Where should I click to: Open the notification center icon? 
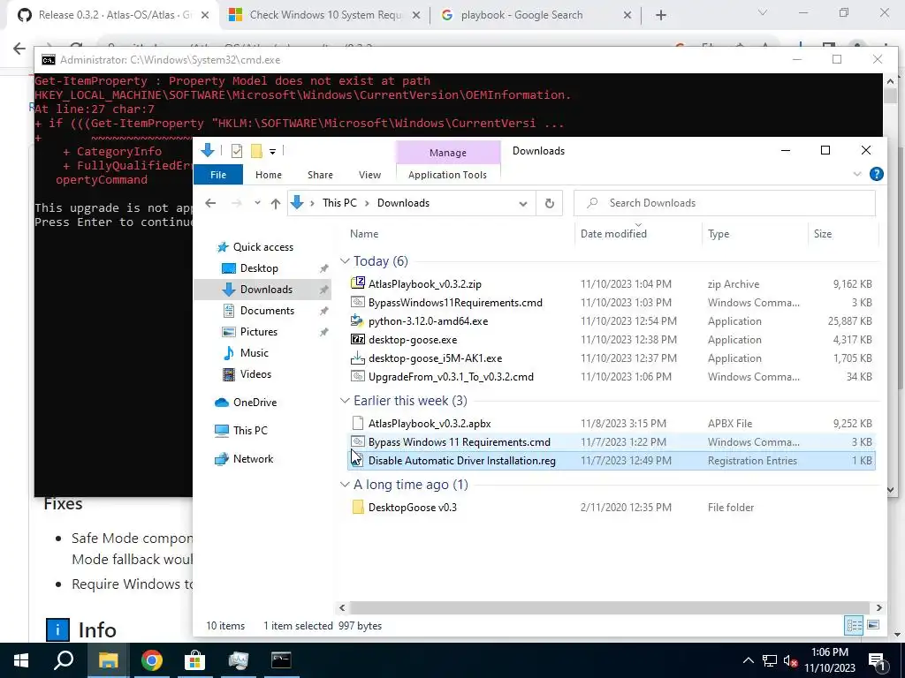pyautogui.click(x=877, y=660)
